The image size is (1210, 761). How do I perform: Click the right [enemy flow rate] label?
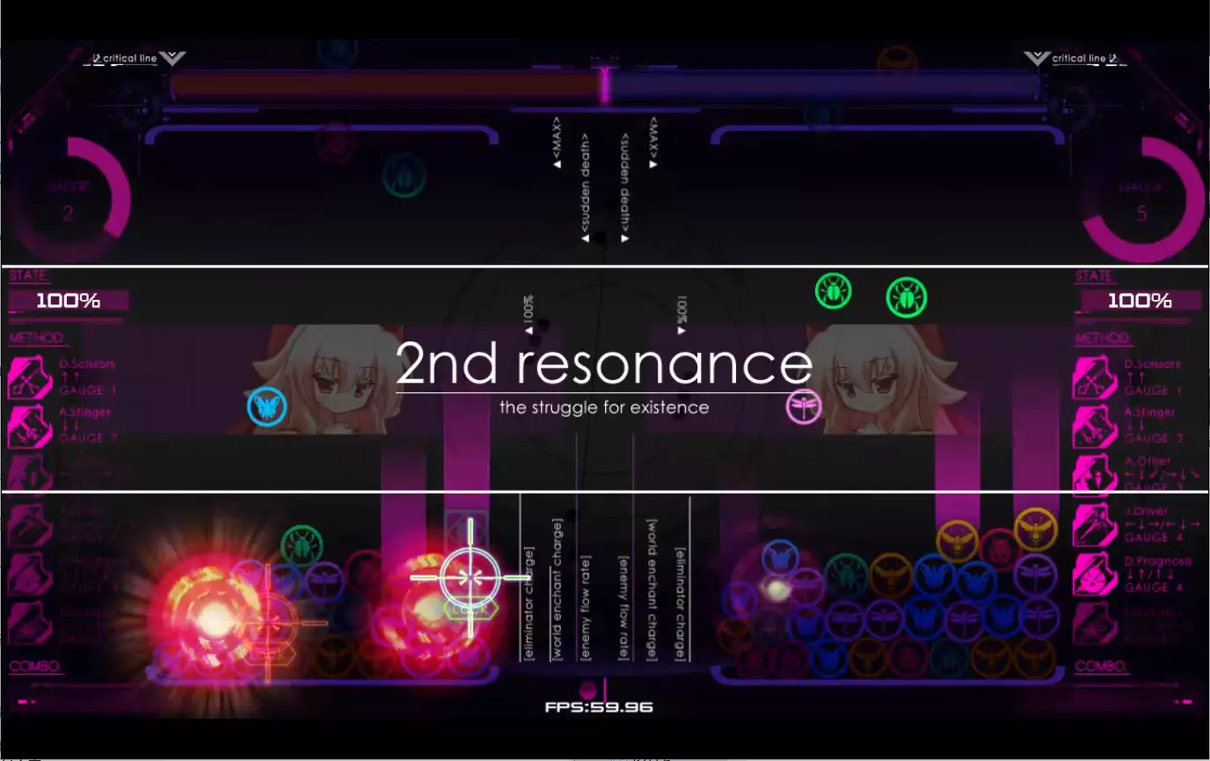click(x=623, y=608)
